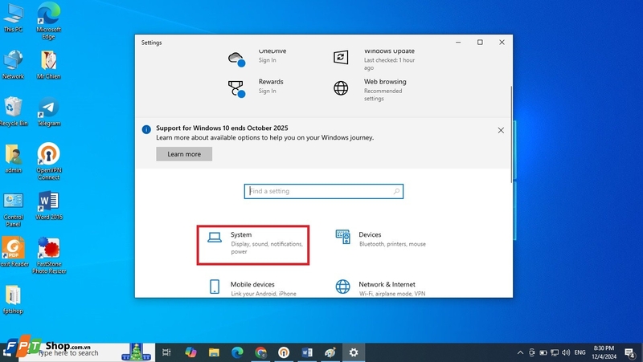Image resolution: width=643 pixels, height=362 pixels.
Task: Click the volume speaker tray icon
Action: click(566, 352)
